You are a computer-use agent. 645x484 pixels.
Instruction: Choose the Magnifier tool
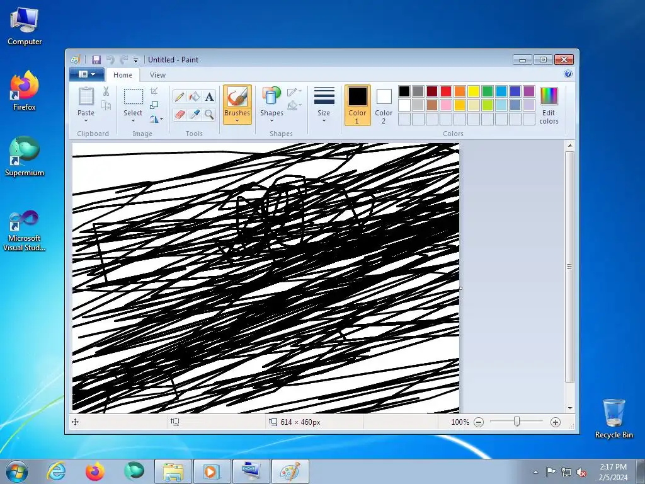click(x=209, y=114)
